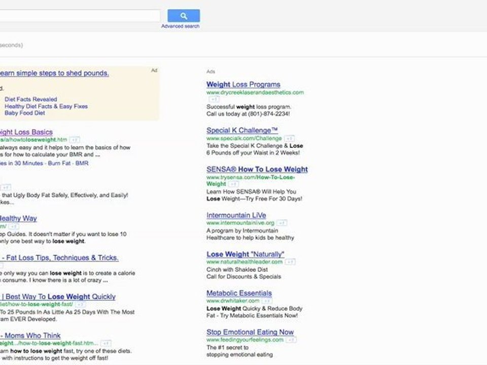Click the blue magnifier search button

pos(184,16)
